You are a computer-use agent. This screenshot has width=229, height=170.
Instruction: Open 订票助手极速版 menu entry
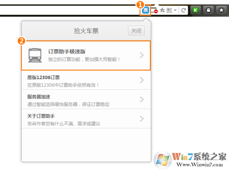click(86, 56)
